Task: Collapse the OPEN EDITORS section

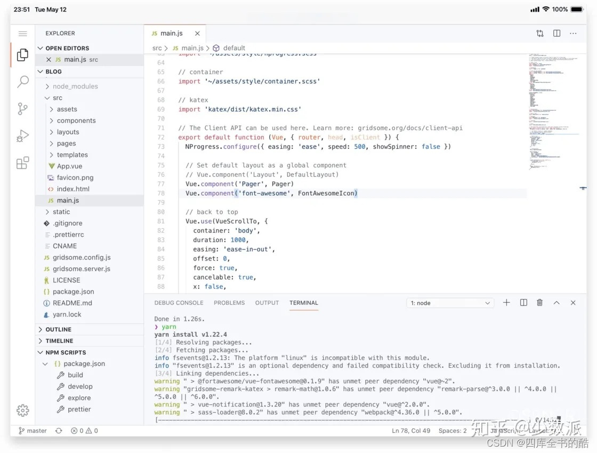Action: pos(90,48)
